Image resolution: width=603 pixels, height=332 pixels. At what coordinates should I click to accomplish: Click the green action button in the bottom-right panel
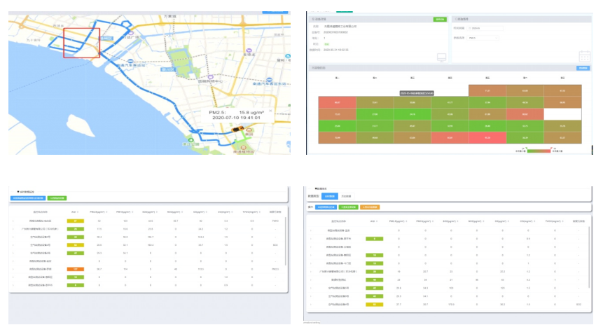348,207
